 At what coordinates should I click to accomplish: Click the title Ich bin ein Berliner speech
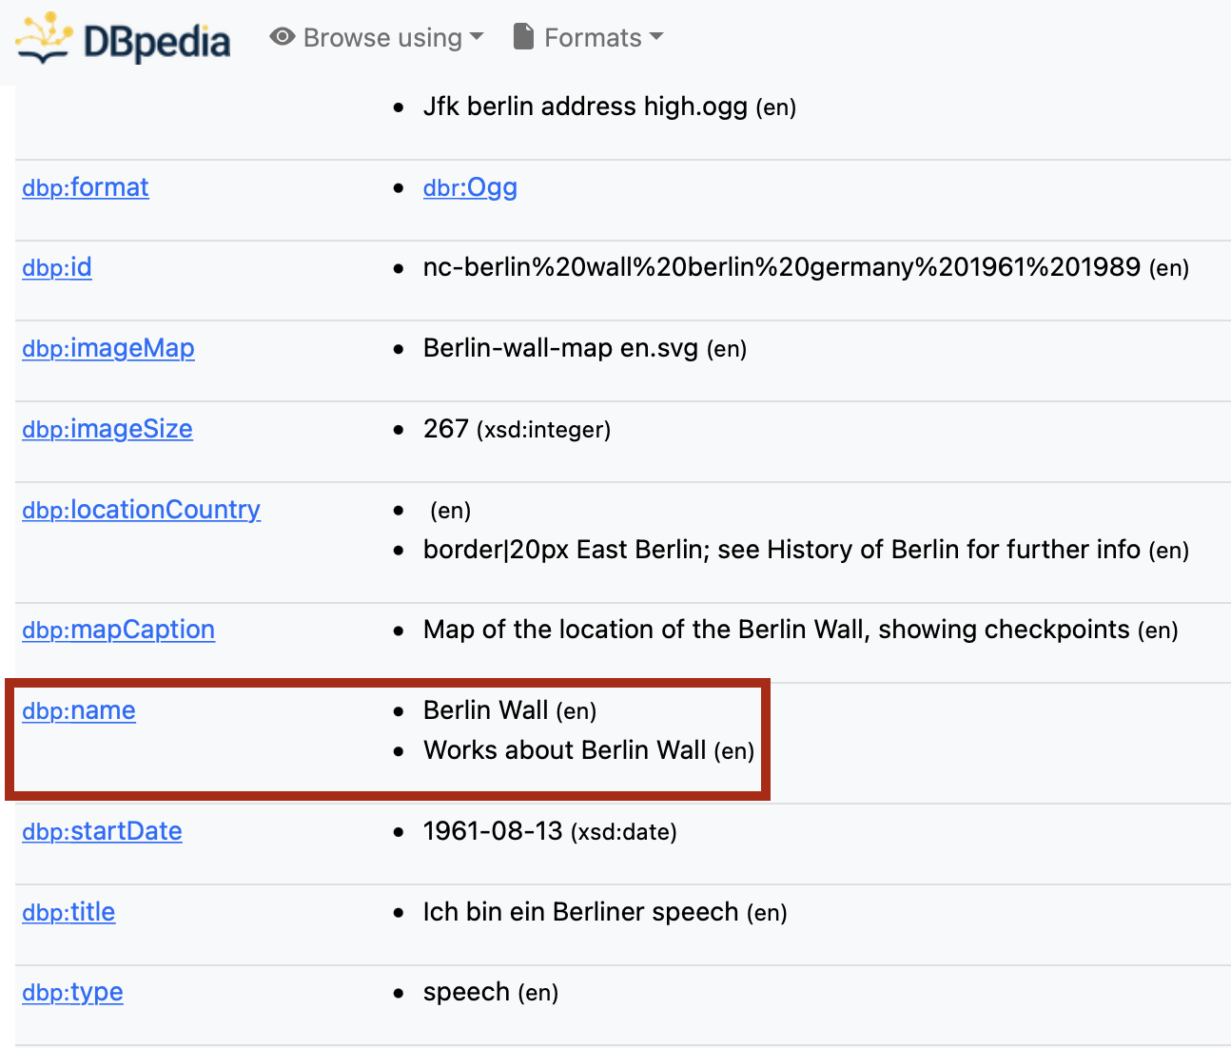coord(580,912)
